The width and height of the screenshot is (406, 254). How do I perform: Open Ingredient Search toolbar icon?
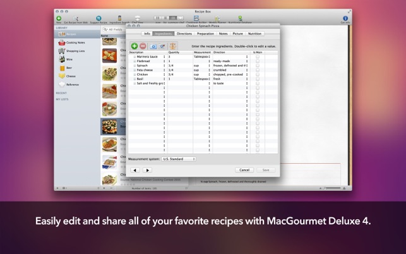point(119,18)
